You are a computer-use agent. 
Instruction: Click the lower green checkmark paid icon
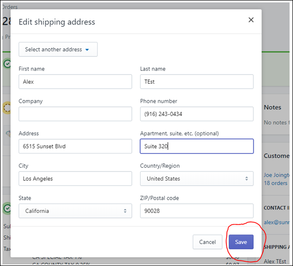coord(7,209)
